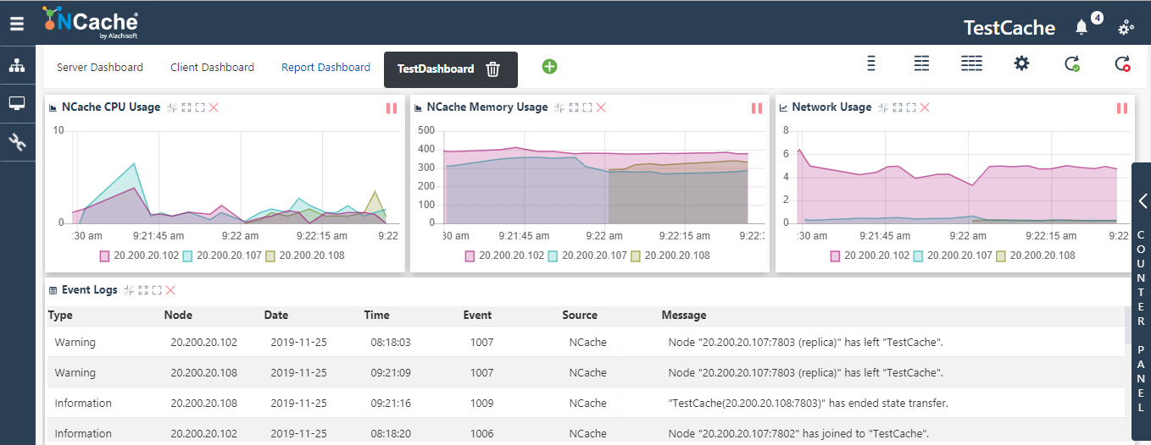Pause the NCache CPU Usage chart
The height and width of the screenshot is (445, 1151).
tap(392, 108)
